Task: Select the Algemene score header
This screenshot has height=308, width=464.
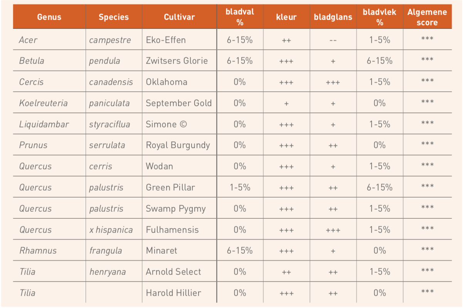Action: 427,17
